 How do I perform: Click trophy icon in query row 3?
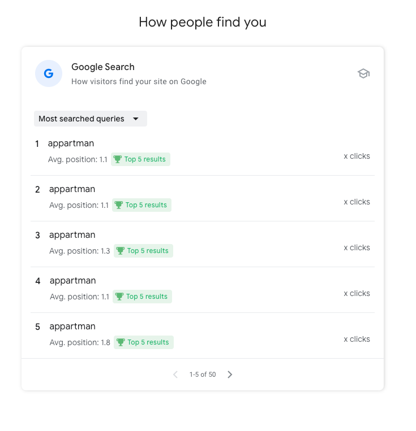121,251
